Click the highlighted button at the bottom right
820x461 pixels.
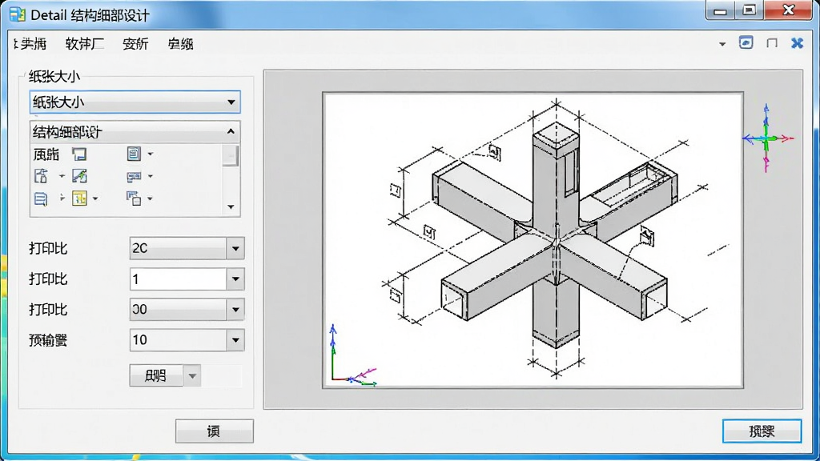click(762, 431)
